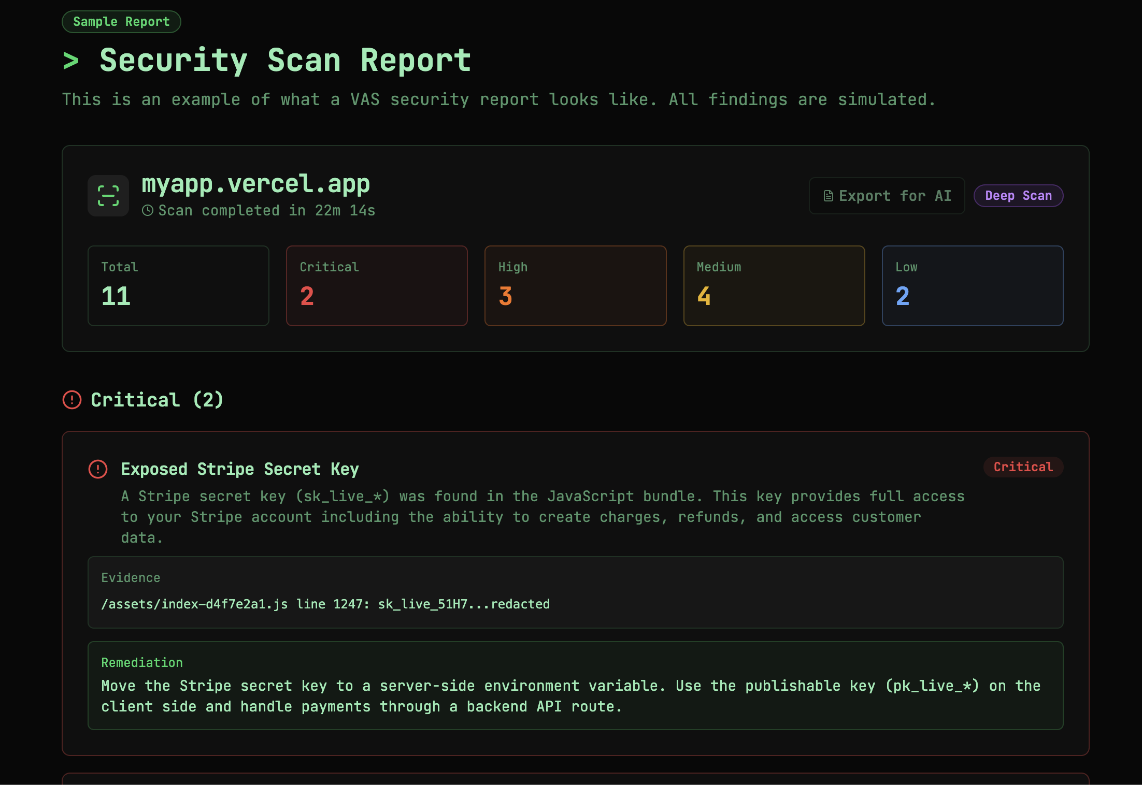The height and width of the screenshot is (785, 1142).
Task: Open the myapp.vercel.app domain link
Action: click(x=256, y=183)
